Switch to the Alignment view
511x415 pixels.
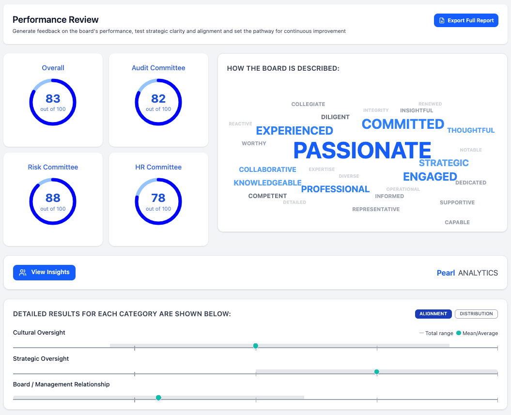pyautogui.click(x=433, y=314)
